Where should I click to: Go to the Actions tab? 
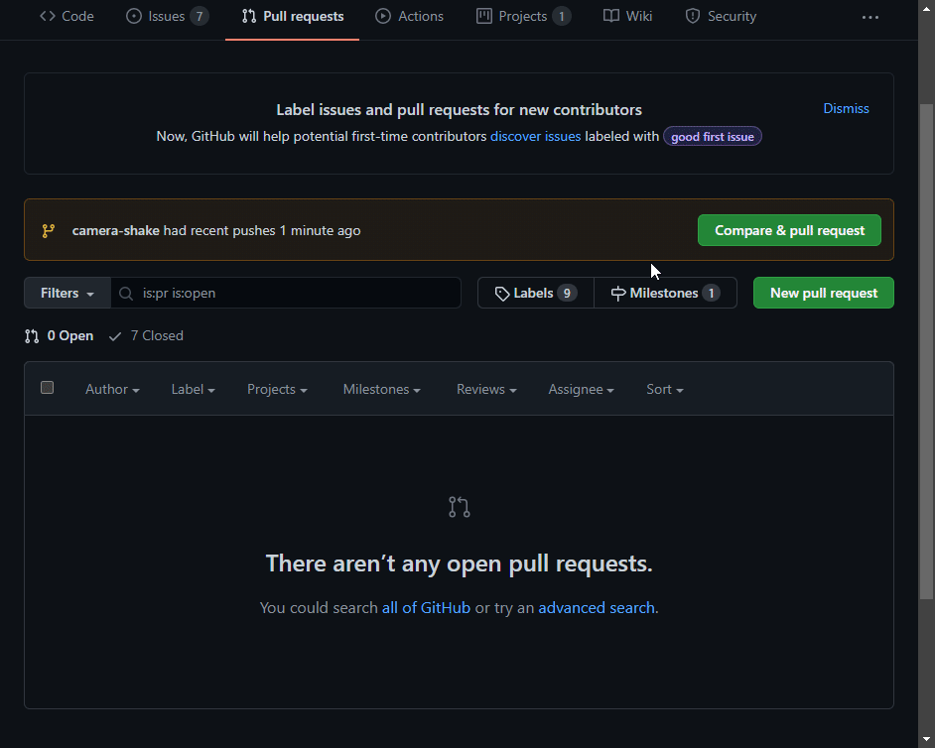[409, 16]
